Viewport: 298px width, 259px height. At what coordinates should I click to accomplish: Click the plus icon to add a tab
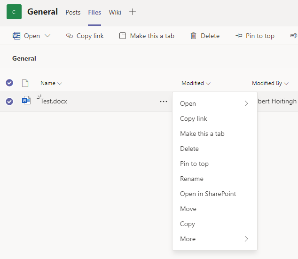coord(133,12)
